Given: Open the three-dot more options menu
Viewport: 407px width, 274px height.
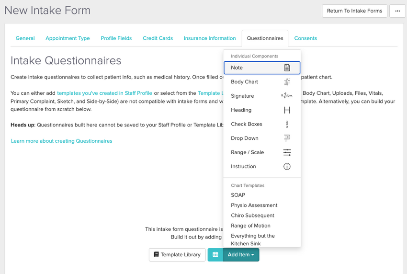Looking at the screenshot, I should pos(397,11).
